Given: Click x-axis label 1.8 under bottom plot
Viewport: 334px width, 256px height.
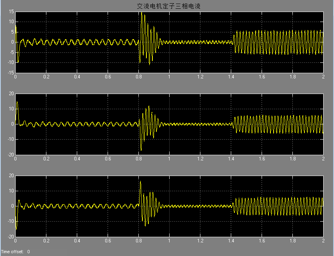Looking at the screenshot, I should coord(293,241).
